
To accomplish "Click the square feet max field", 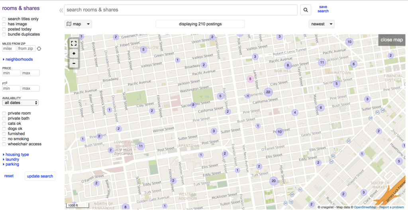I will tap(30, 88).
